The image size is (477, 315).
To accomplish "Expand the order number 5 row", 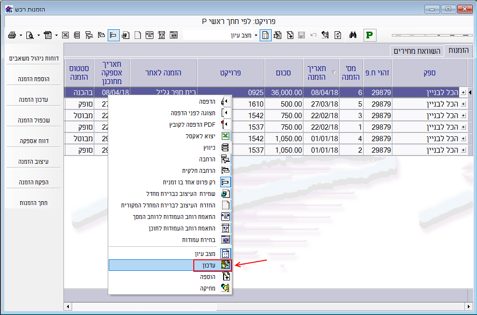I will pos(463,103).
